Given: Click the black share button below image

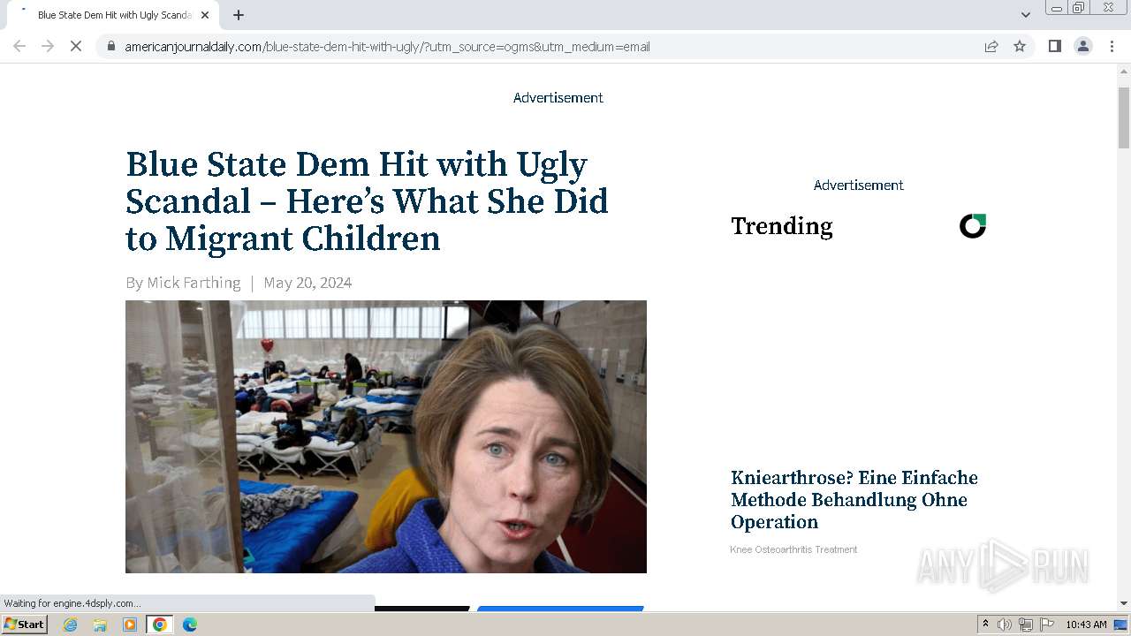Looking at the screenshot, I should (422, 609).
